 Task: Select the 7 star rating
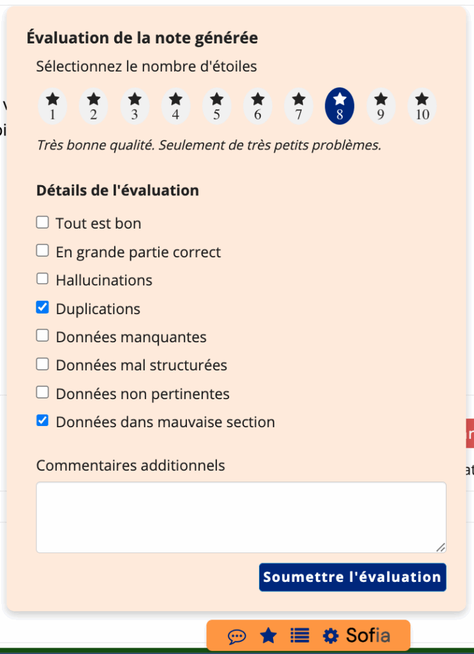(299, 107)
